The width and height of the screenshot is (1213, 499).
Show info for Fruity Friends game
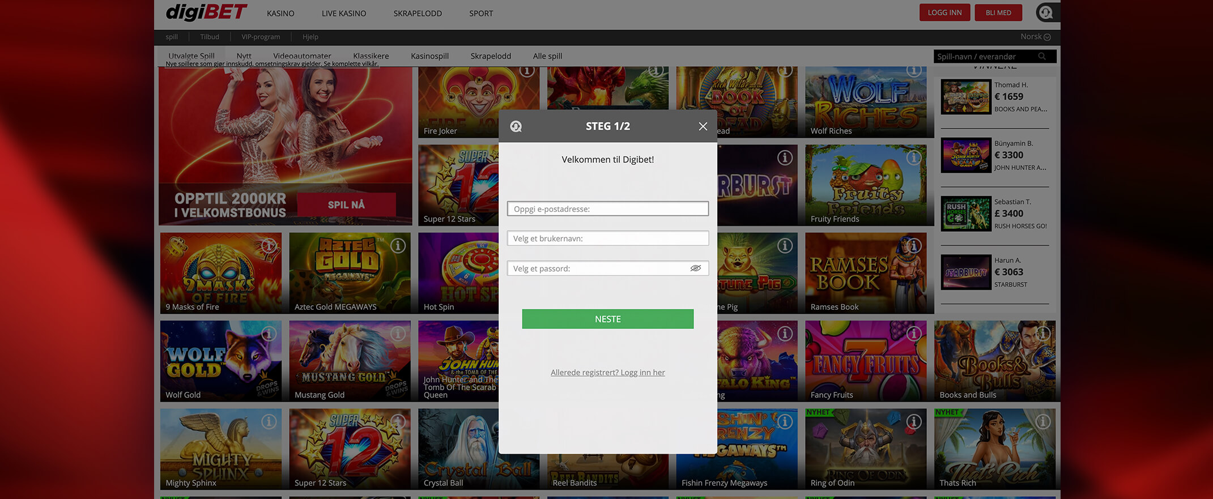pyautogui.click(x=914, y=157)
